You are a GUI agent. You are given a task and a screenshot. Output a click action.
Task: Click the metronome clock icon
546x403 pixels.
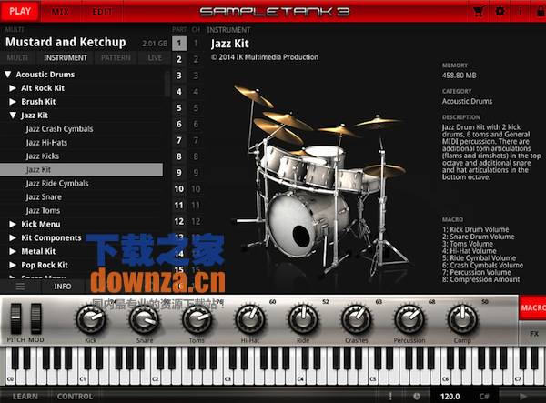417,396
